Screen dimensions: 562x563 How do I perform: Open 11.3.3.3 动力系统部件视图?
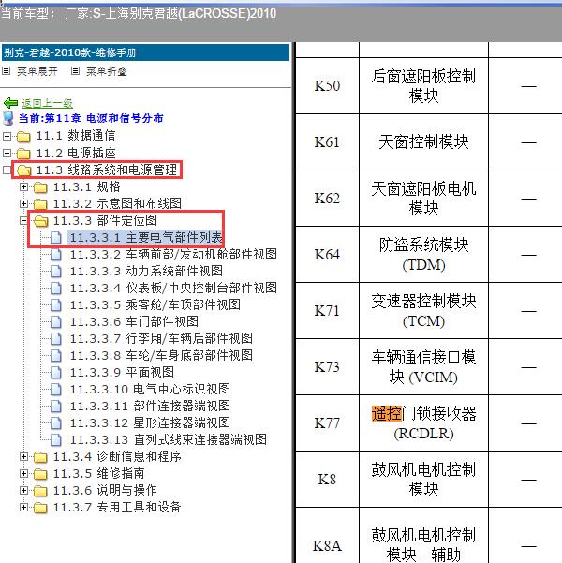(x=146, y=271)
